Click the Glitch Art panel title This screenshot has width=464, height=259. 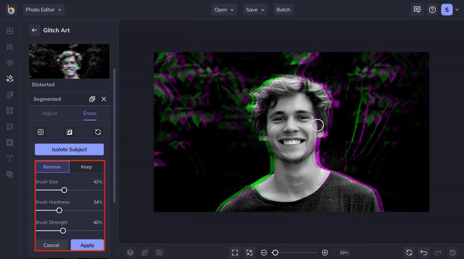coord(57,30)
